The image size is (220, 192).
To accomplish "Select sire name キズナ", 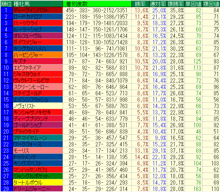I will click(38, 61).
